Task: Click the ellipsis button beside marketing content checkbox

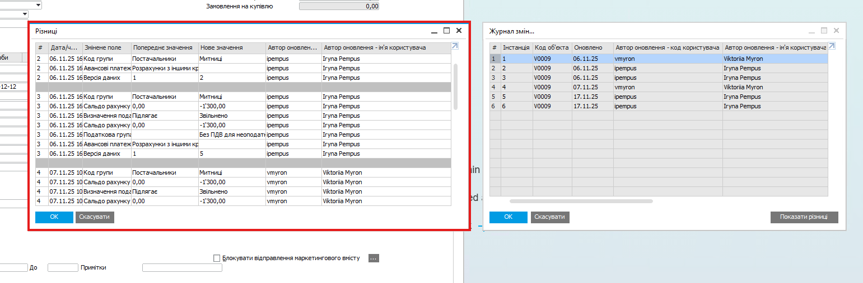Action: (374, 258)
